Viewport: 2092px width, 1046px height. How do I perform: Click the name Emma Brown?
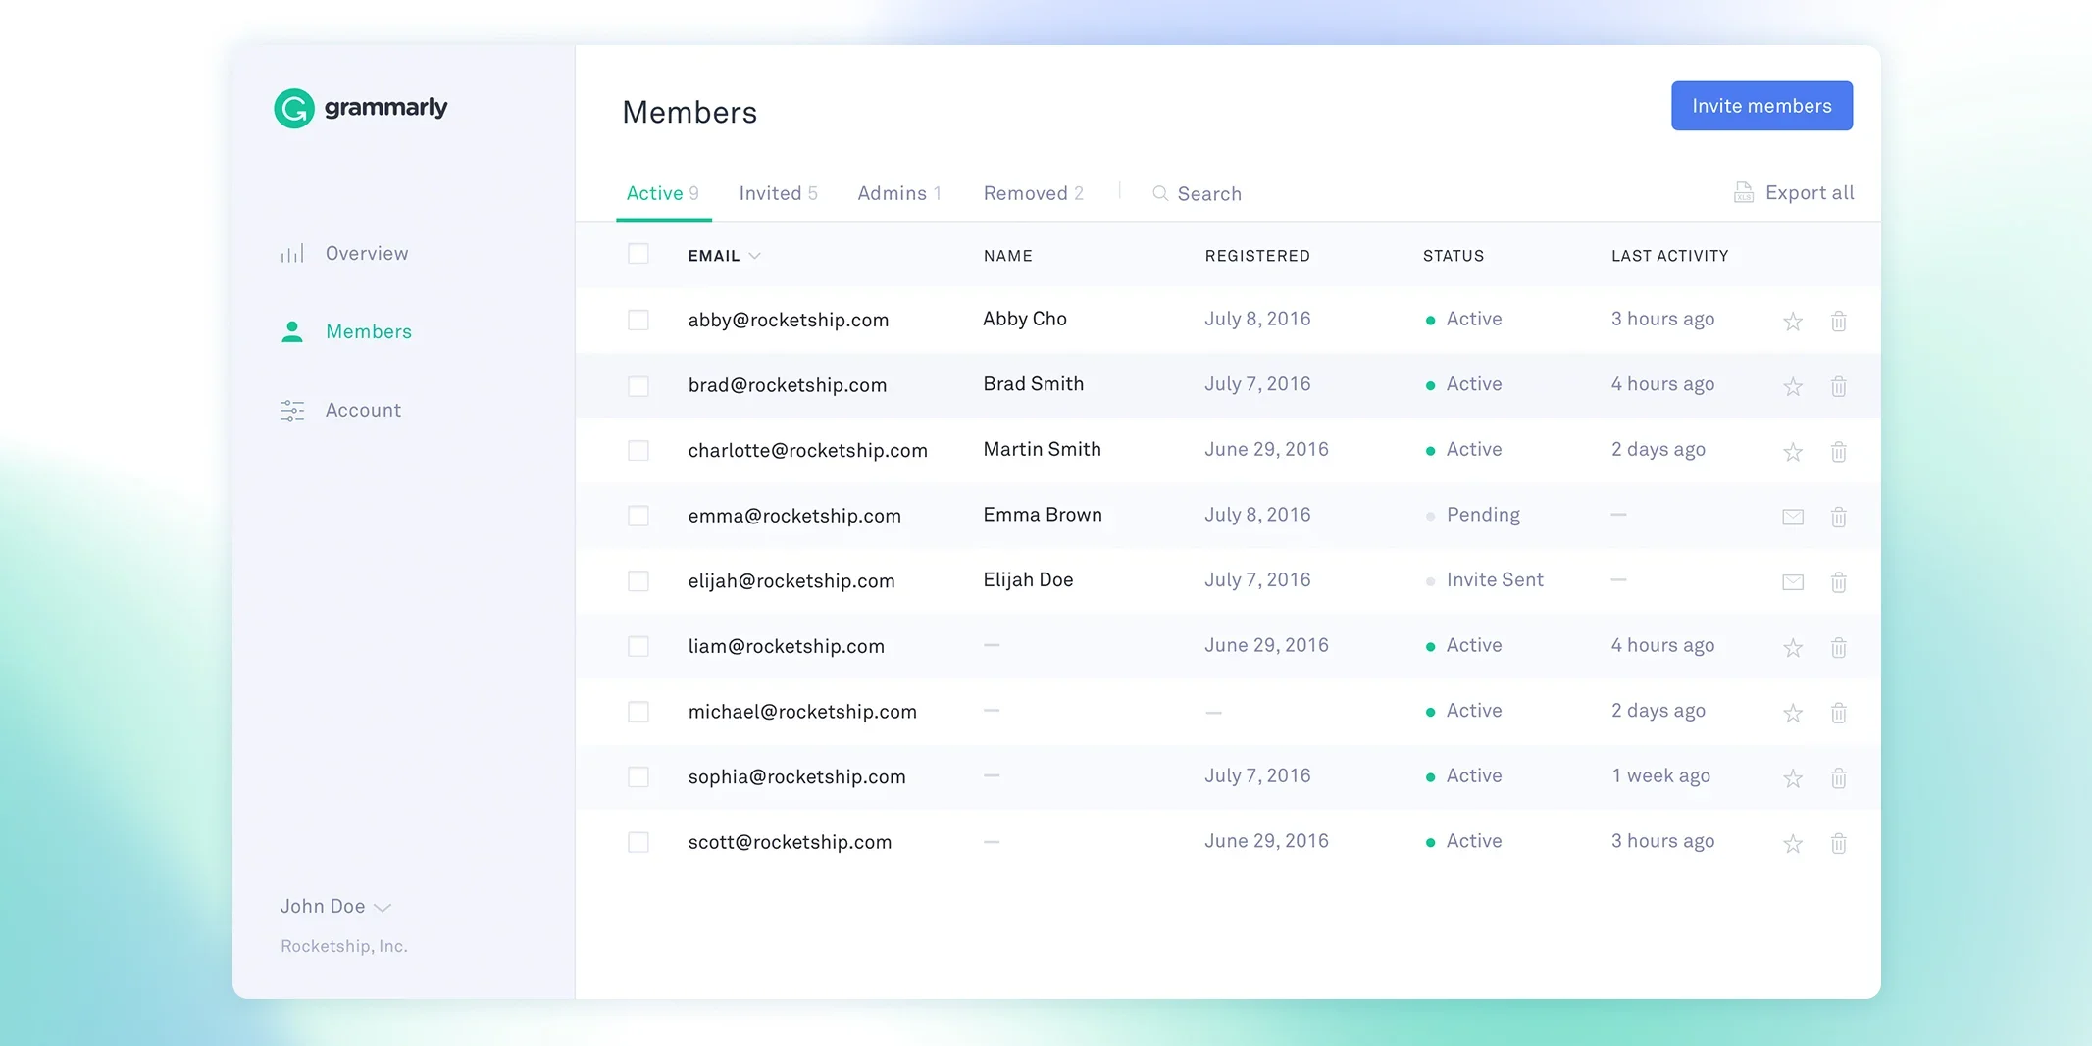point(1043,515)
